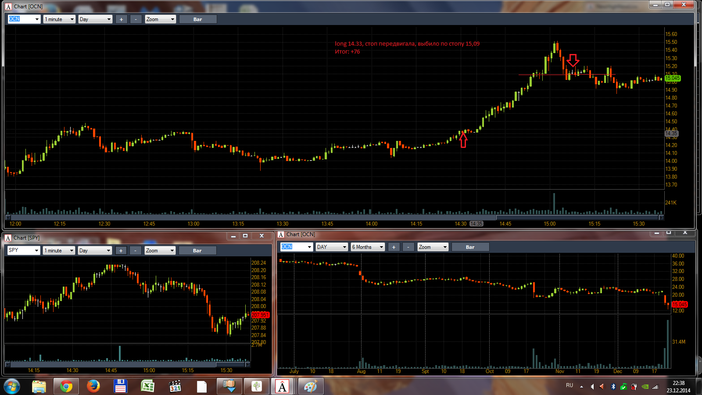Open the Day dropdown in SPY chart
702x395 pixels.
pyautogui.click(x=95, y=251)
